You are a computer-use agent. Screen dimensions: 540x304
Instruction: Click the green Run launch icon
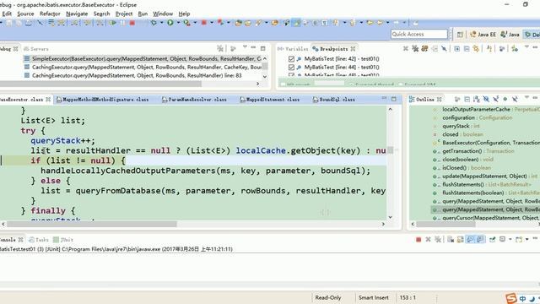point(170,23)
